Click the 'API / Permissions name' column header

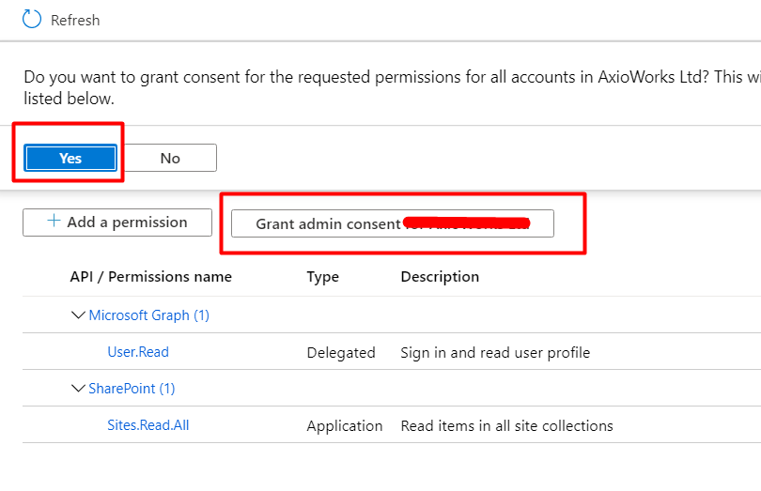click(x=150, y=277)
